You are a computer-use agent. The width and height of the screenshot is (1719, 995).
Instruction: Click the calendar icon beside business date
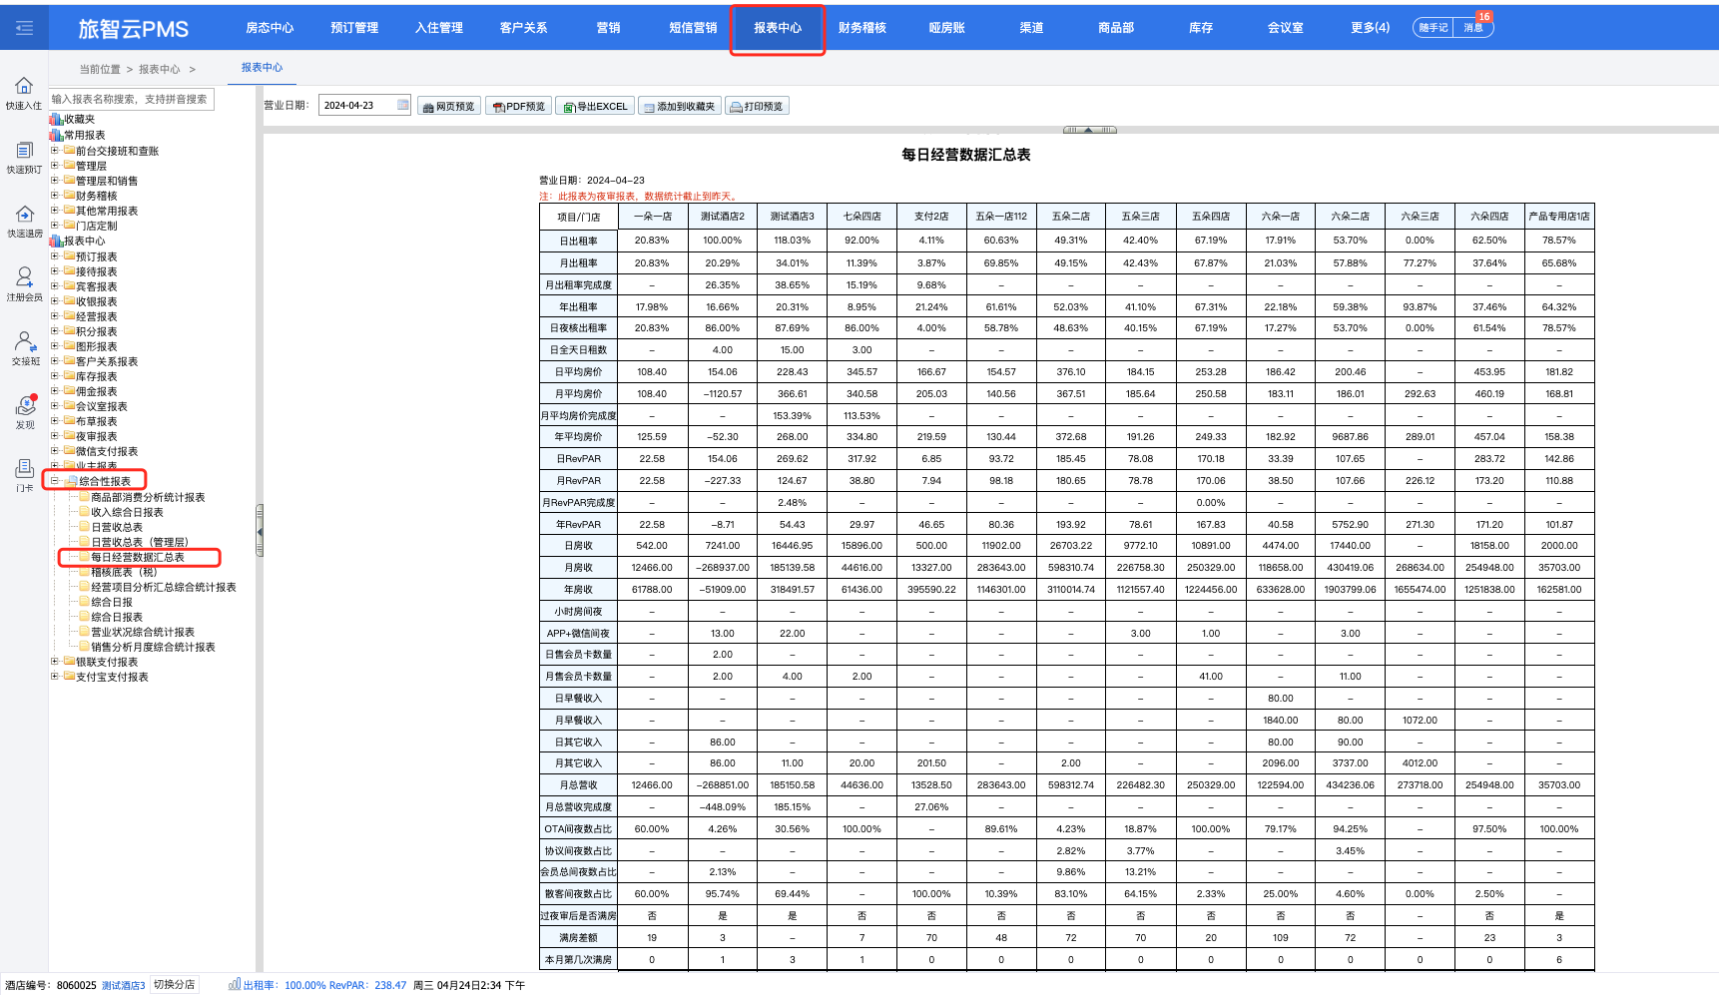(403, 105)
